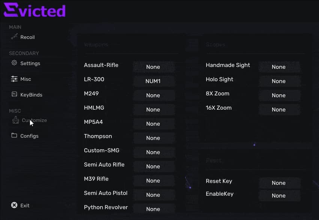Click the Python Revolver keybind box
Viewport: 319px width, 220px height.
click(x=153, y=209)
